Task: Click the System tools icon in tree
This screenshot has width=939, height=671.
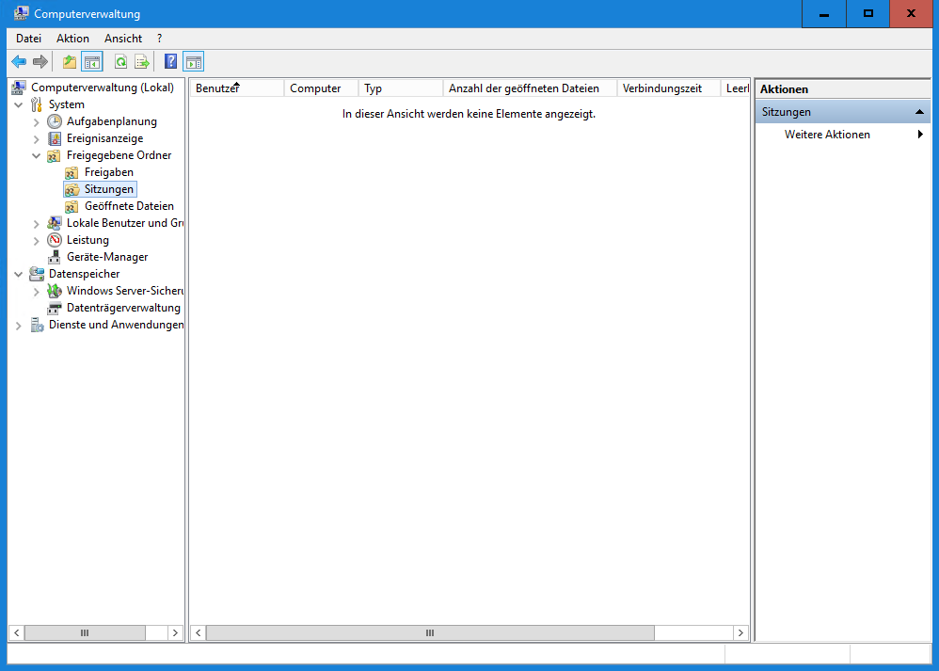Action: 37,104
